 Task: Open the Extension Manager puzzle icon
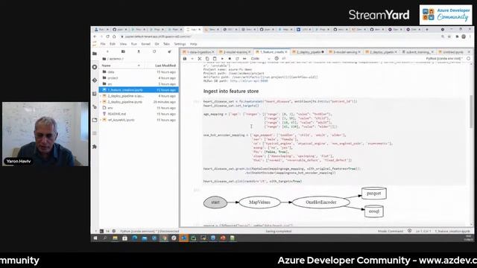95,147
